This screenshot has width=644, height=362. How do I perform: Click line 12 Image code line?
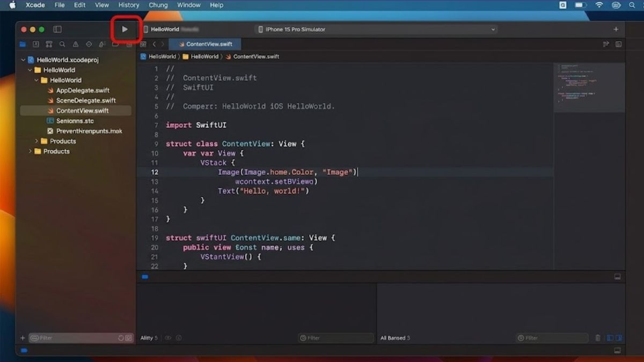coord(288,172)
